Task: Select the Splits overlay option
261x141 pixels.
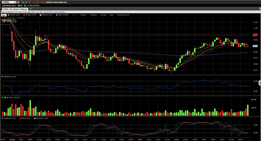Action: (112, 15)
